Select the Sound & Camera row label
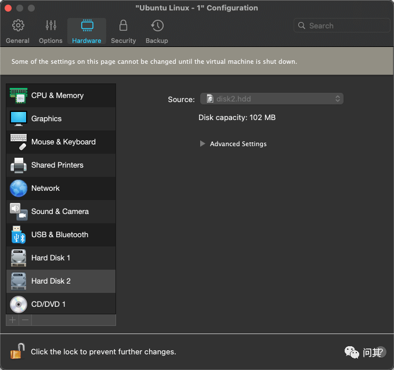Viewport: 394px width, 370px height. click(x=60, y=212)
